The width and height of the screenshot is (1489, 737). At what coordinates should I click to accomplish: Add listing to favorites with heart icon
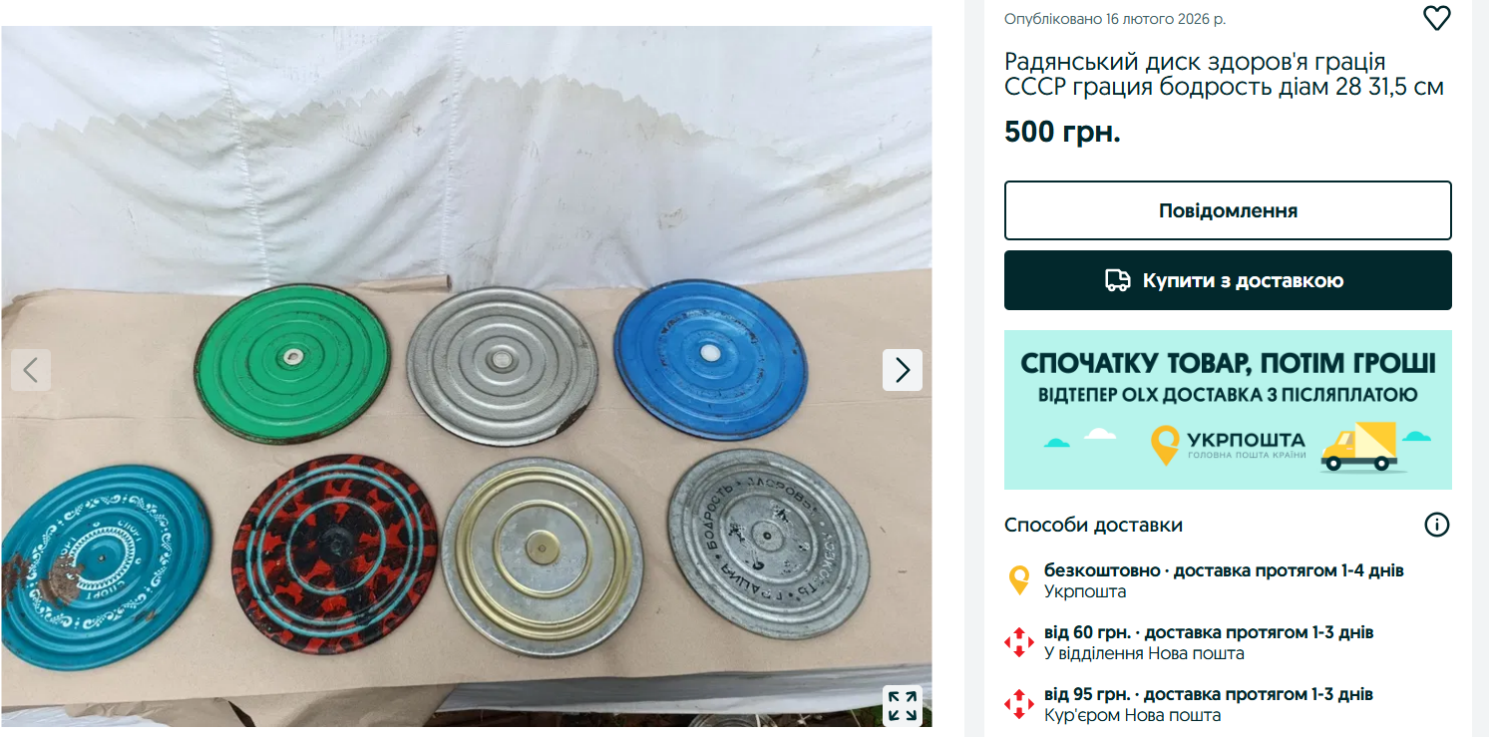[x=1436, y=18]
